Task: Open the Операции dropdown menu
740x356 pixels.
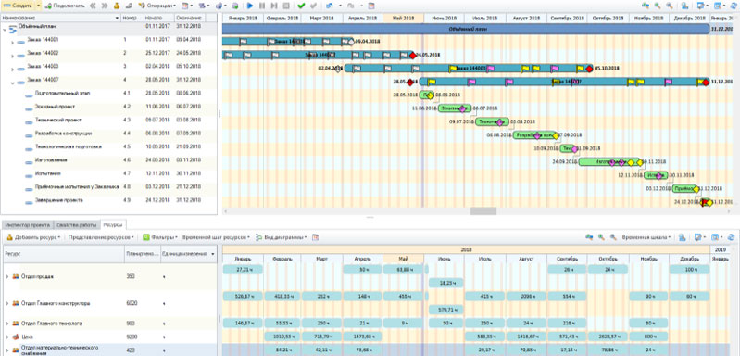Action: [x=157, y=6]
